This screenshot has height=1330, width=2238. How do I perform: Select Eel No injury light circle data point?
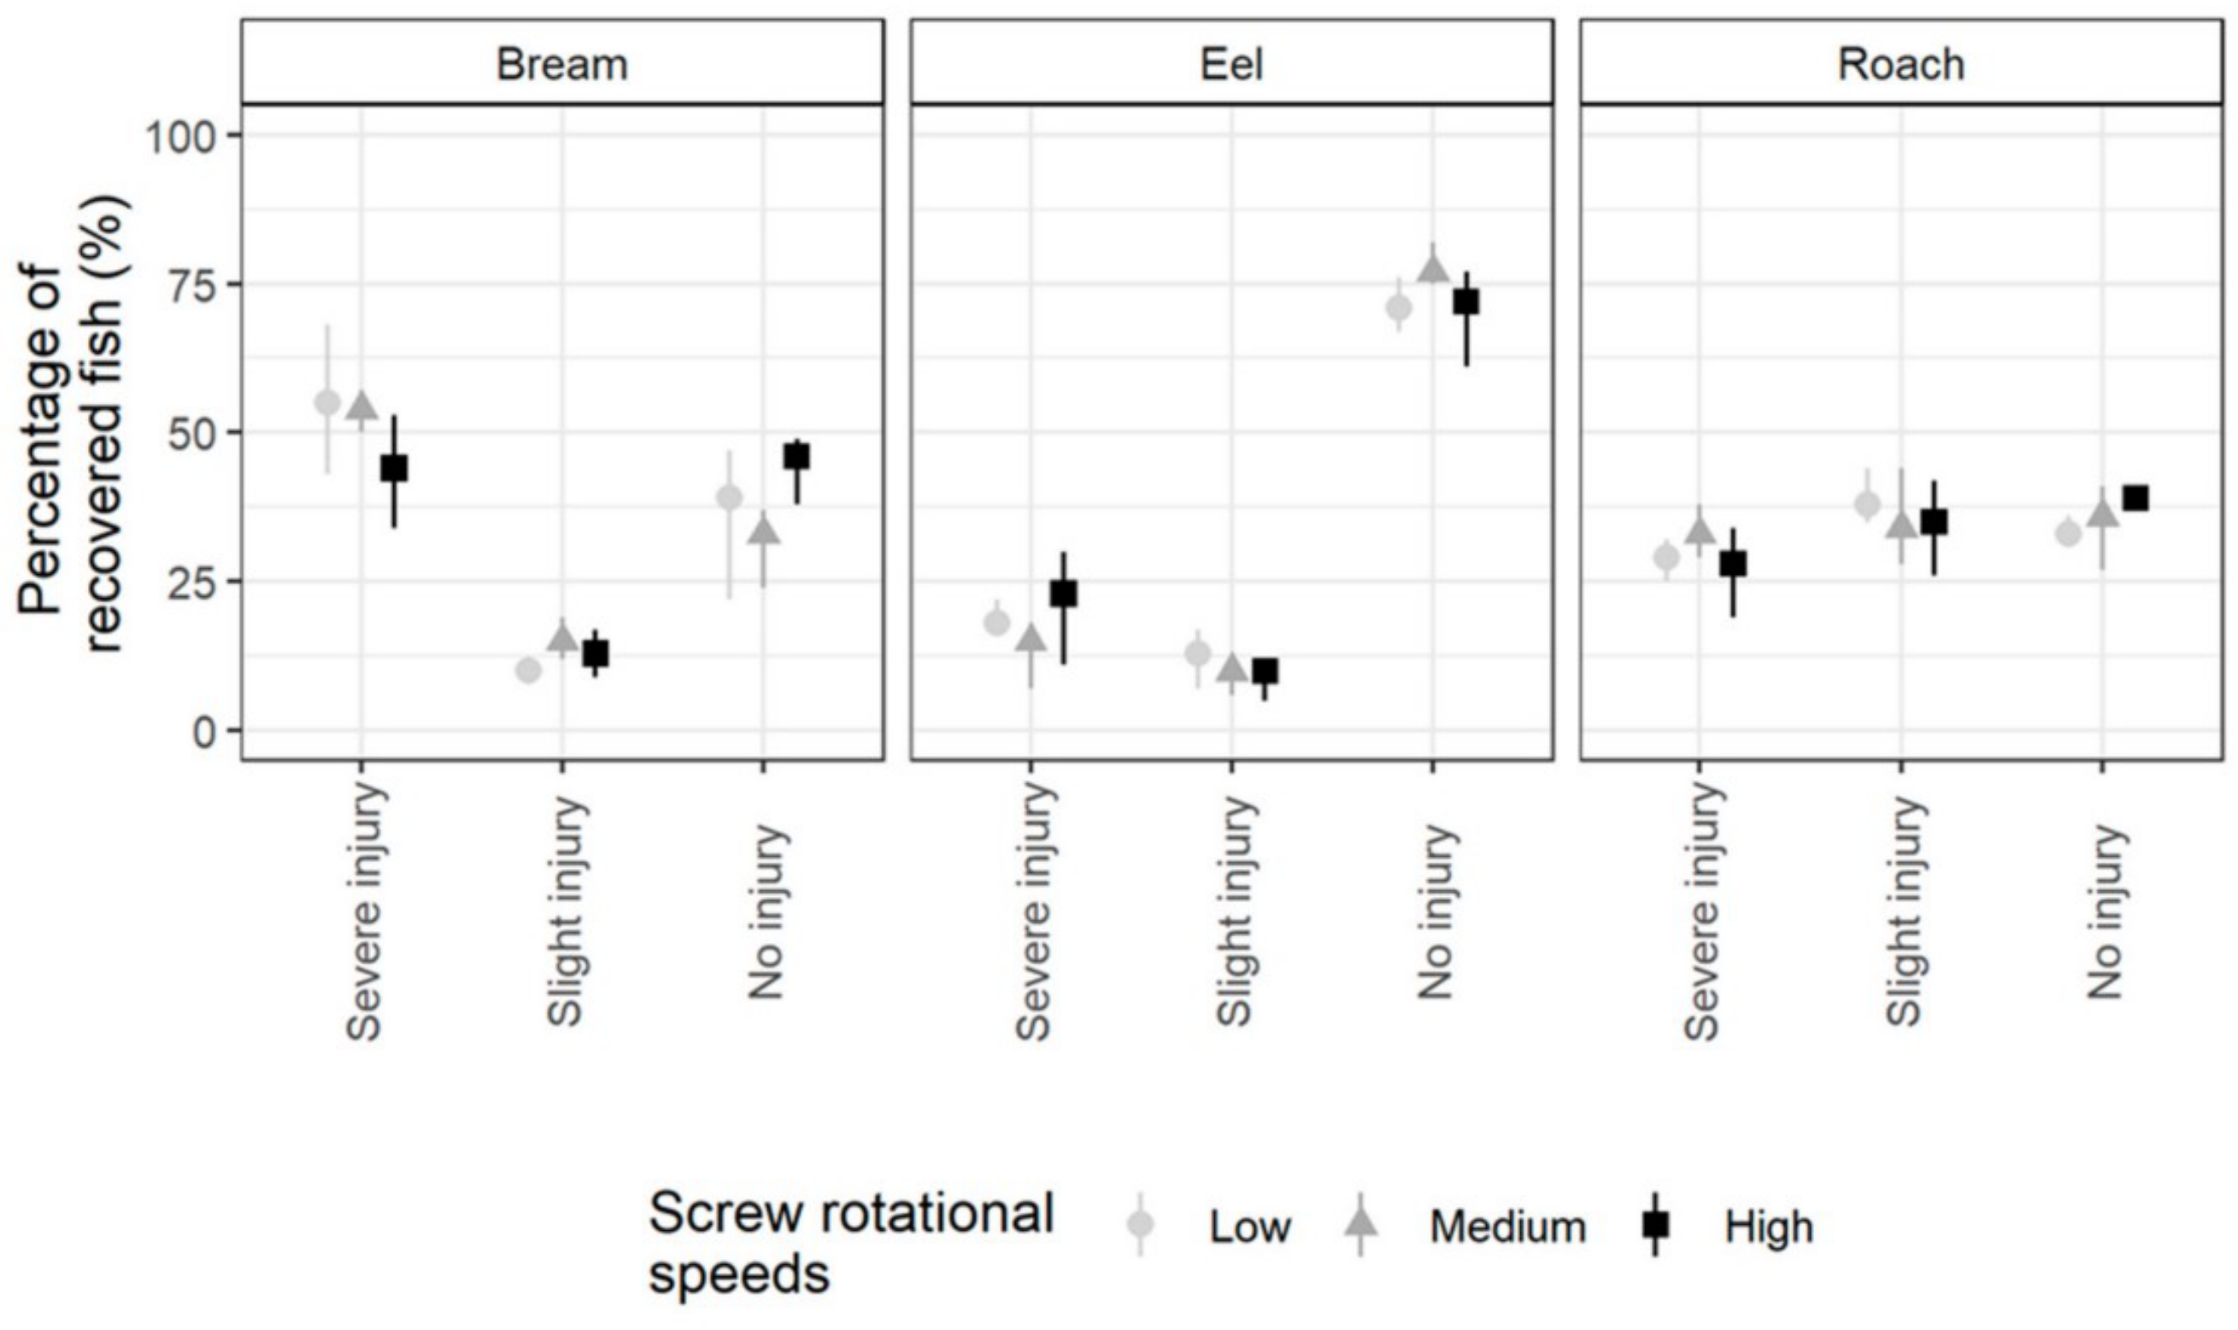point(1398,308)
